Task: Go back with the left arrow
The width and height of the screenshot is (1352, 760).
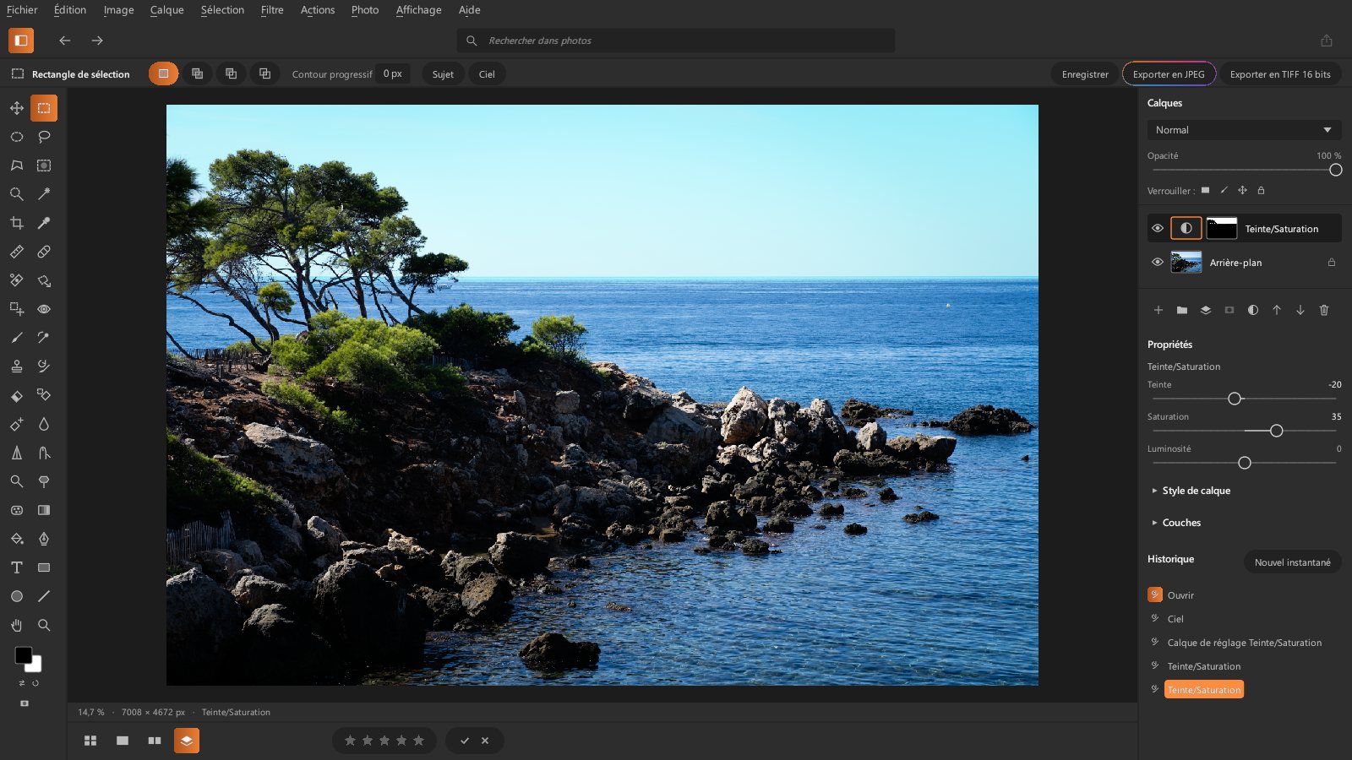Action: (65, 41)
